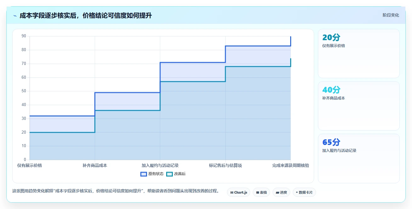Click x-axis label 补齐商品成本
Viewport: 412px width, 209px height.
pos(95,165)
